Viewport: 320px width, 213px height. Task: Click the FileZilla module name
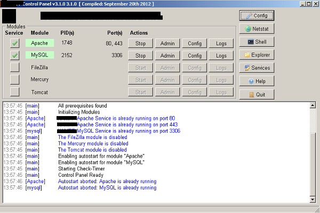pyautogui.click(x=39, y=68)
